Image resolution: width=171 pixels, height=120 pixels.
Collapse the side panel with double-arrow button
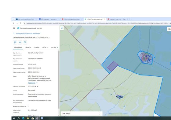62,28
